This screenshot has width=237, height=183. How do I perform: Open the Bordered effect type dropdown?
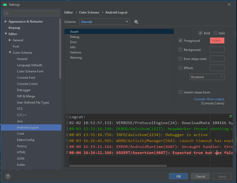(207, 77)
